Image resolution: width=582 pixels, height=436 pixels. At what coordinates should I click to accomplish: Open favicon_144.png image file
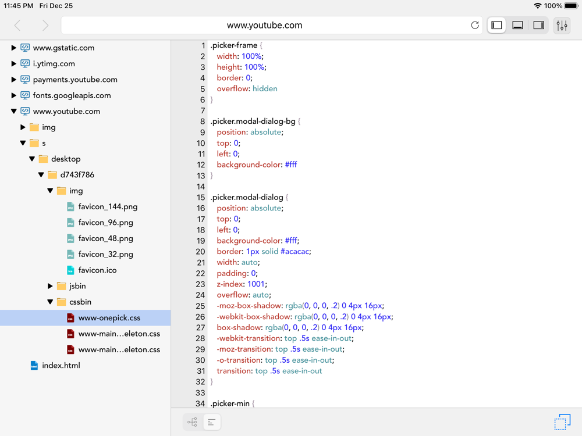pos(108,206)
